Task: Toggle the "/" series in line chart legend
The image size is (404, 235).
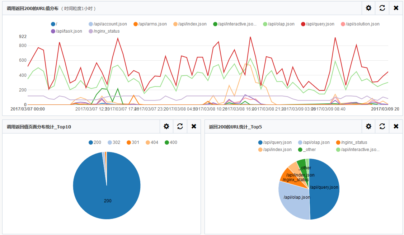Action: click(x=54, y=24)
